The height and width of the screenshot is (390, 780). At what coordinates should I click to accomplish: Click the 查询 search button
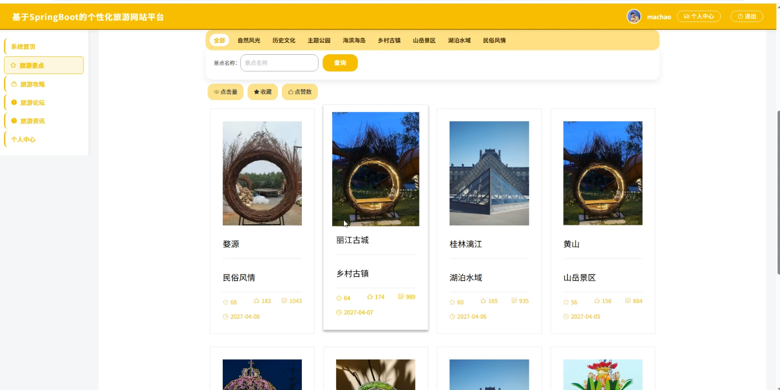point(340,63)
